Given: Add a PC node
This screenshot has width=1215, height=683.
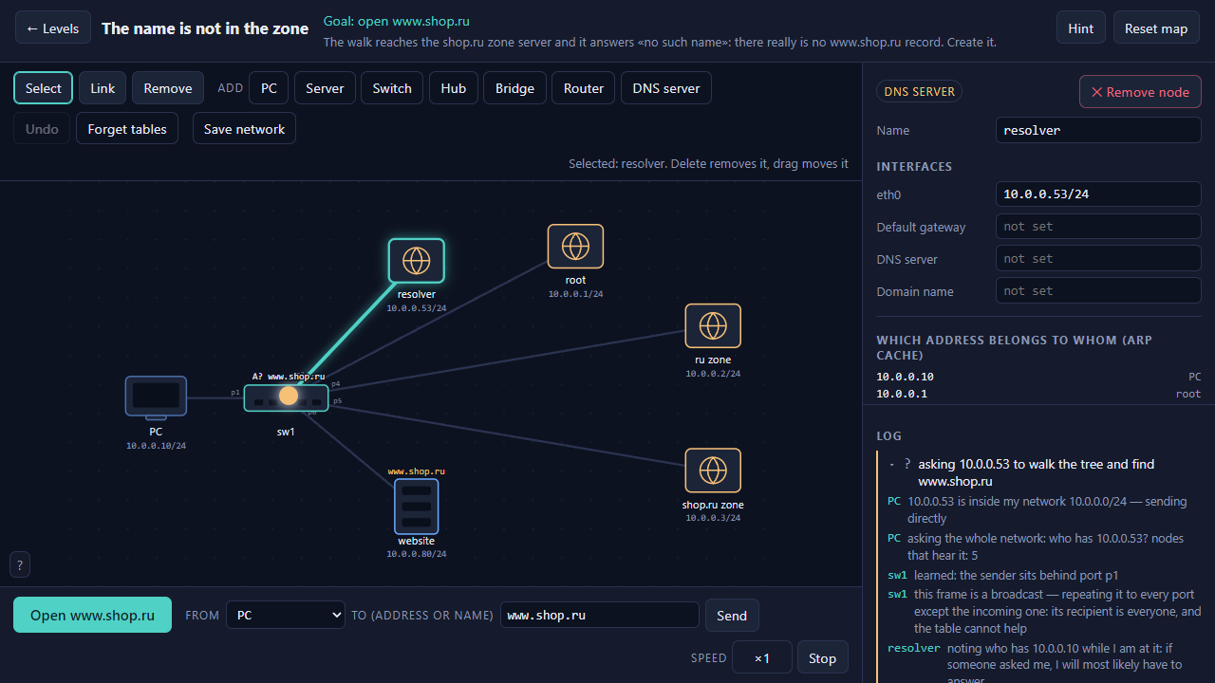Looking at the screenshot, I should coord(269,88).
